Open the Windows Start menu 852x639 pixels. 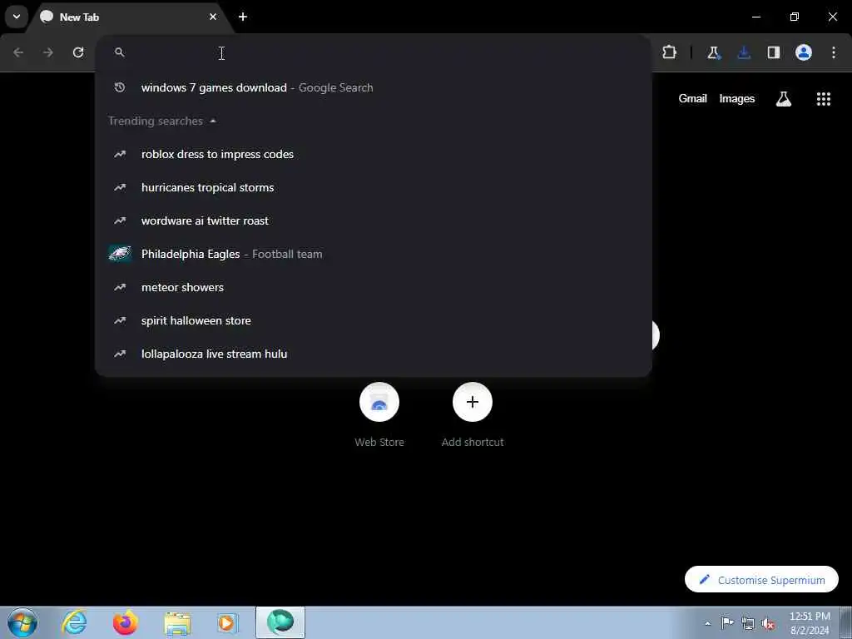point(22,622)
